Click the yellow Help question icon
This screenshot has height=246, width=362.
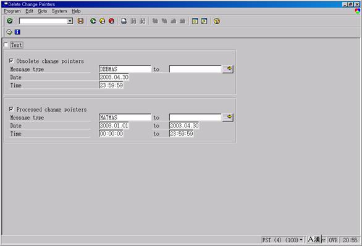click(217, 21)
